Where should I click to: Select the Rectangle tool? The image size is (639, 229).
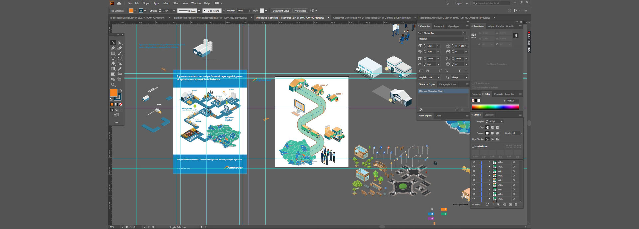[x=113, y=53]
